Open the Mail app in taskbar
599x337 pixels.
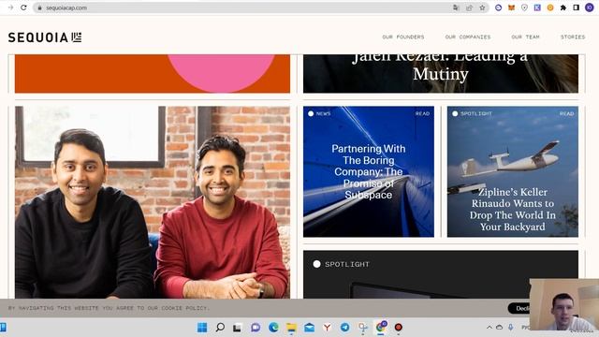pyautogui.click(x=310, y=328)
